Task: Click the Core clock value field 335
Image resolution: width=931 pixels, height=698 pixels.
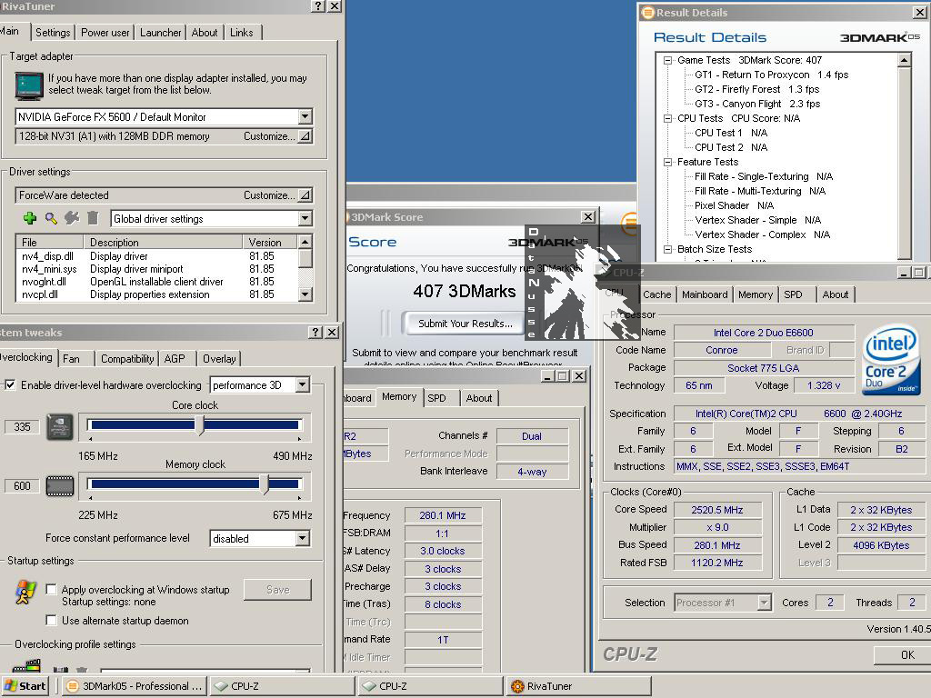Action: click(x=22, y=427)
